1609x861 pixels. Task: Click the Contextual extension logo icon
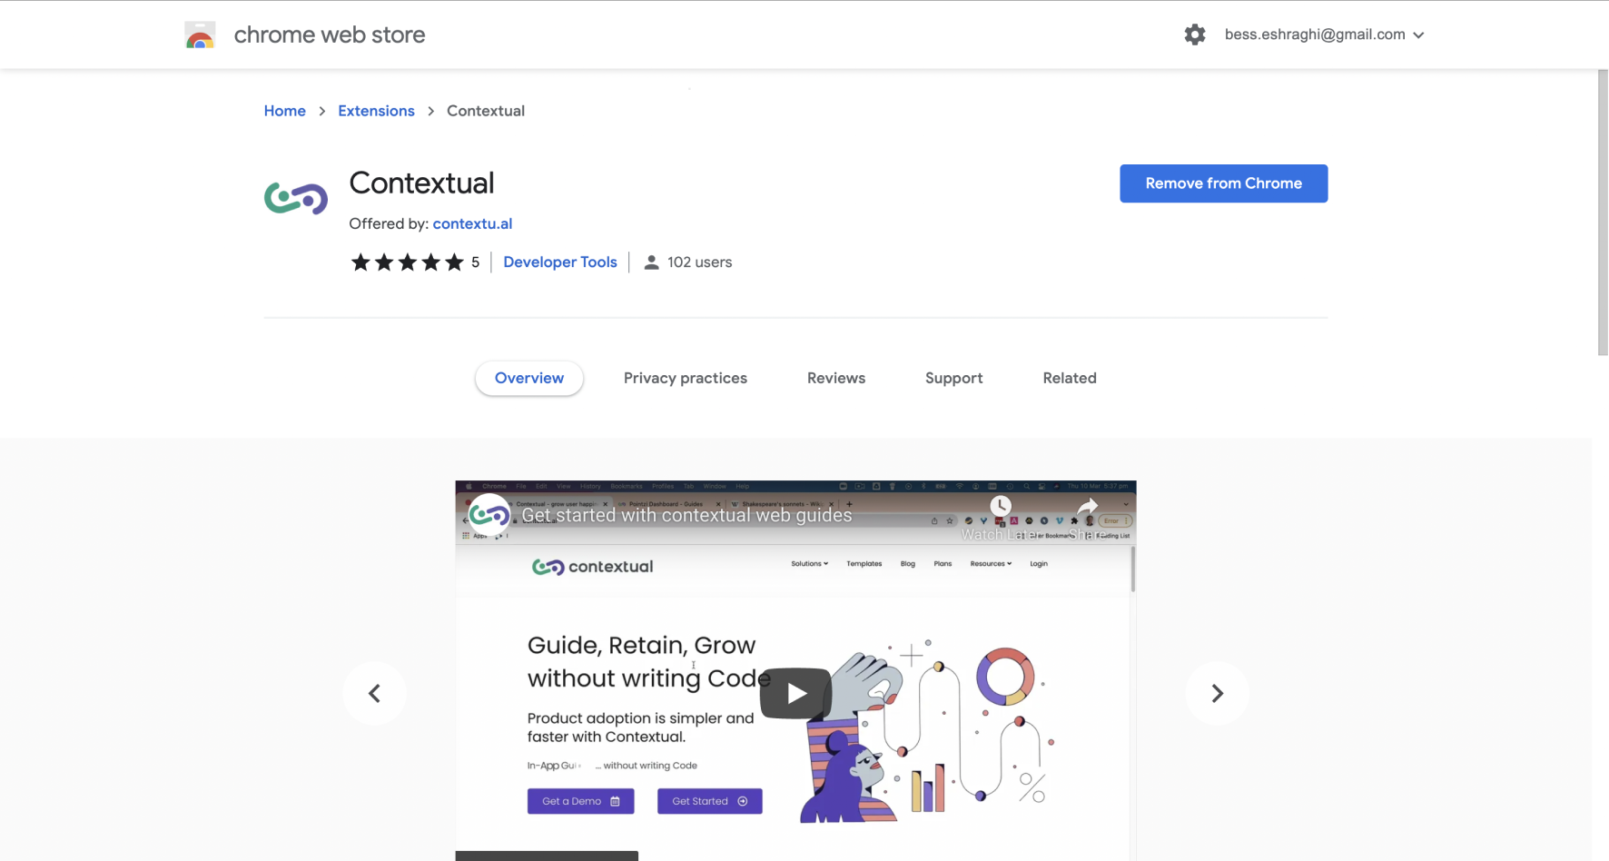296,197
